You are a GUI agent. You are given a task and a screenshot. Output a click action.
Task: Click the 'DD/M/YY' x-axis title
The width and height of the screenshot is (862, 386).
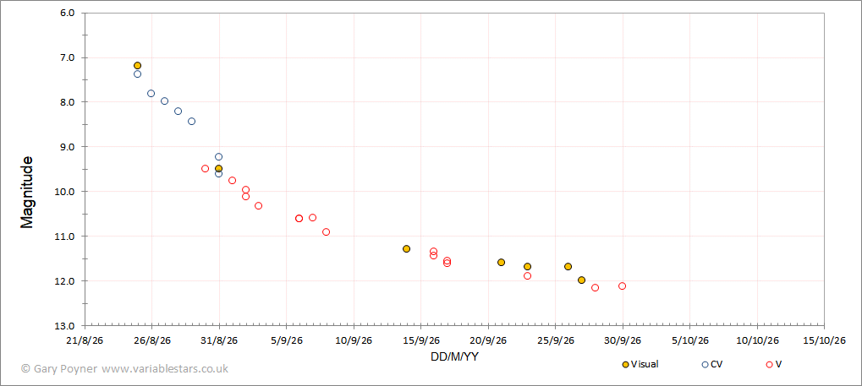coord(454,357)
